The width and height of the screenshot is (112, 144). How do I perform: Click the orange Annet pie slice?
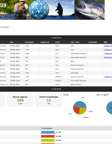pyautogui.click(x=85, y=109)
